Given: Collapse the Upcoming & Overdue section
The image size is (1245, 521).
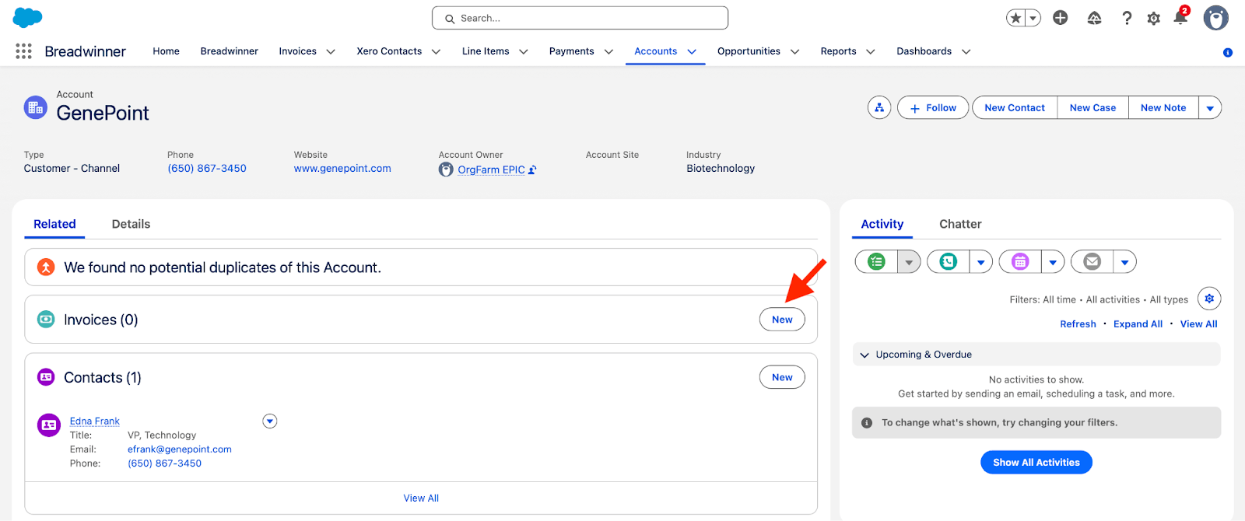Looking at the screenshot, I should pyautogui.click(x=864, y=355).
